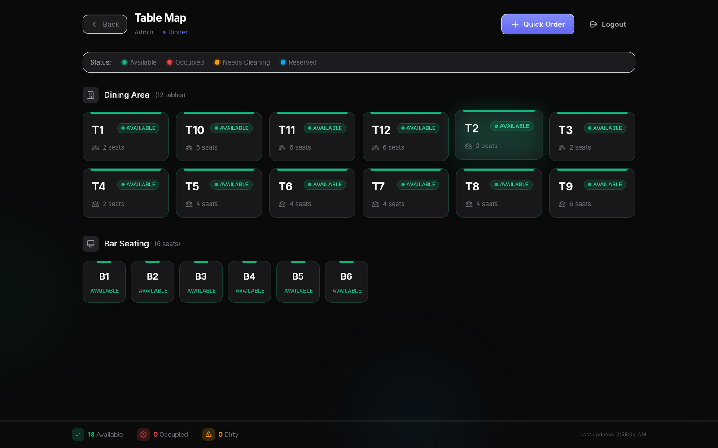Image resolution: width=718 pixels, height=448 pixels.
Task: Click AVAILABLE badge on table T9
Action: pyautogui.click(x=605, y=185)
